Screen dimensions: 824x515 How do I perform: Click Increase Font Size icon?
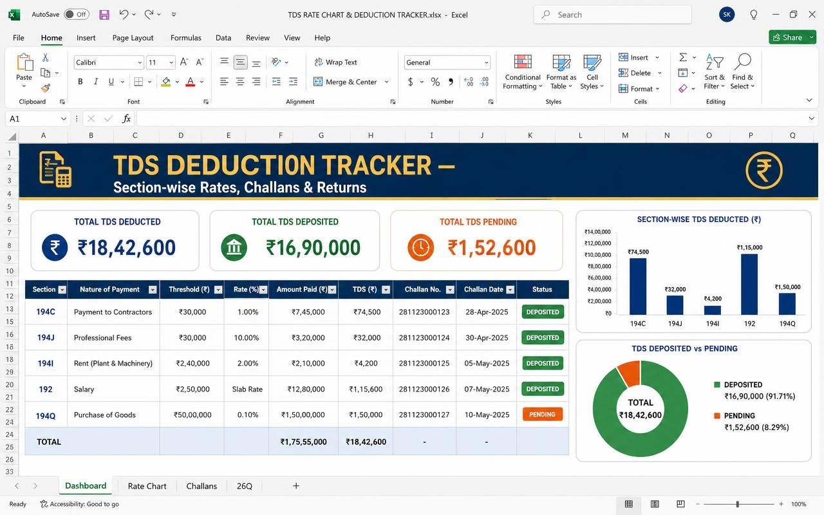184,62
